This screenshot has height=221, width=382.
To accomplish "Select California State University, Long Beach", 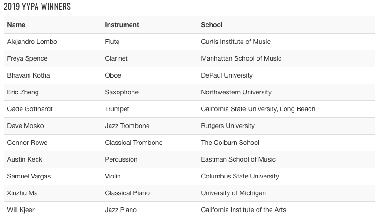I will 258,109.
